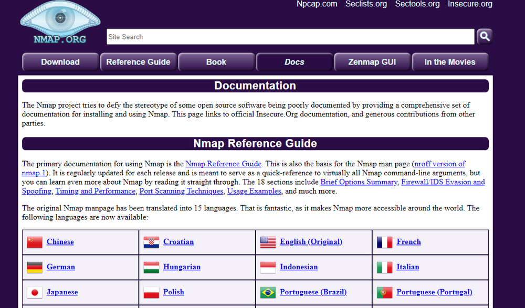Image resolution: width=525 pixels, height=308 pixels.
Task: Click the magnifying glass search button
Action: (x=485, y=37)
